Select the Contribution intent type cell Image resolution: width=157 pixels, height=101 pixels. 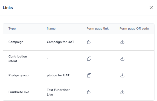18,59
